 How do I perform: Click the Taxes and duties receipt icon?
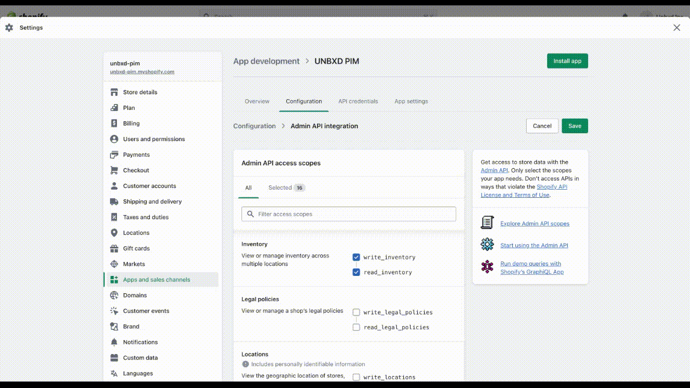coord(114,217)
